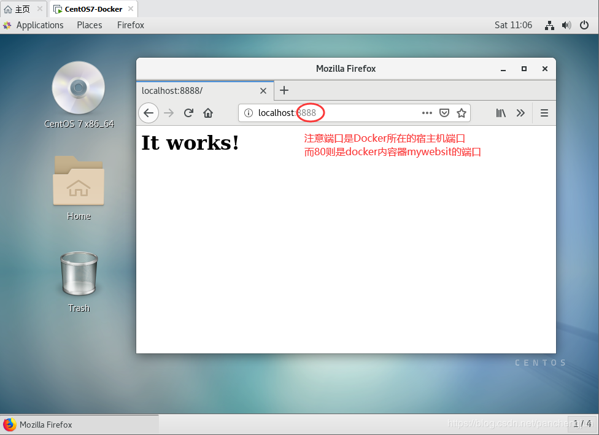Show site information icon in address bar
Screen dimensions: 599x435
(x=249, y=113)
